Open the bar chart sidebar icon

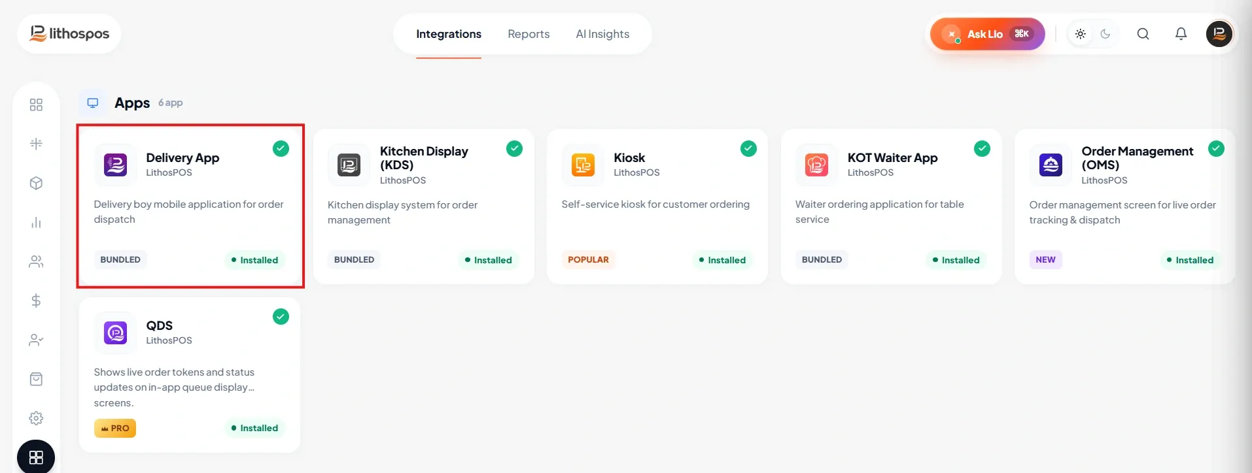pos(36,222)
